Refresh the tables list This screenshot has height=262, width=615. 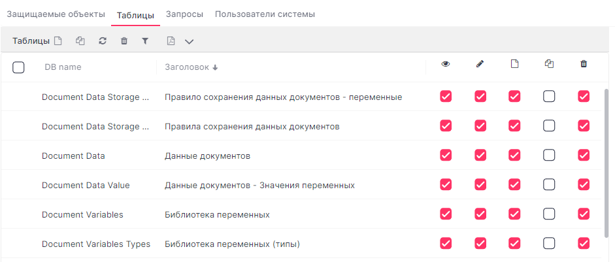[x=103, y=41]
